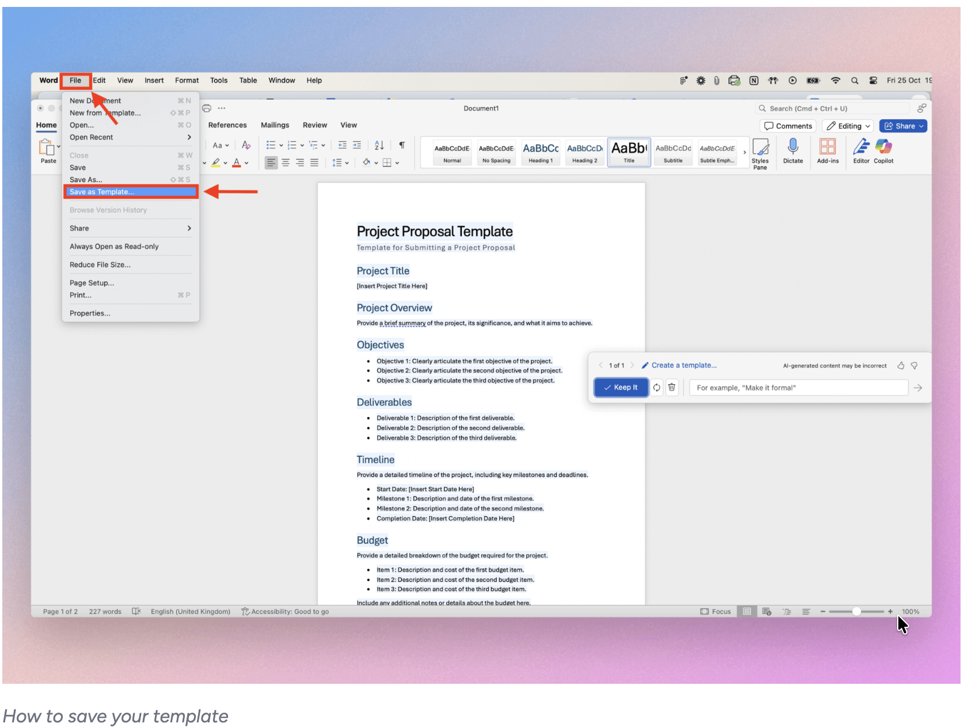Viewport: 964px width, 727px height.
Task: Click the macOS Spotlight search icon
Action: (855, 81)
